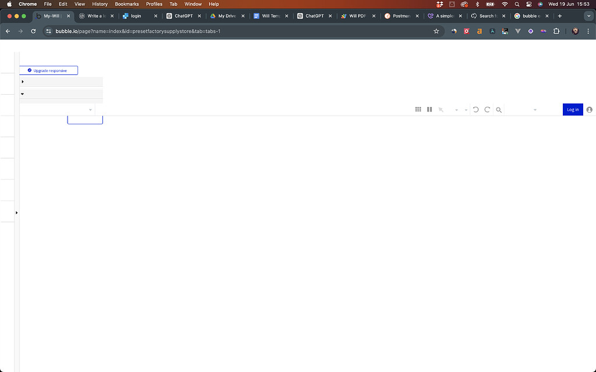The image size is (596, 372).
Task: Open the Bookmarks menu in the menu bar
Action: 126,4
